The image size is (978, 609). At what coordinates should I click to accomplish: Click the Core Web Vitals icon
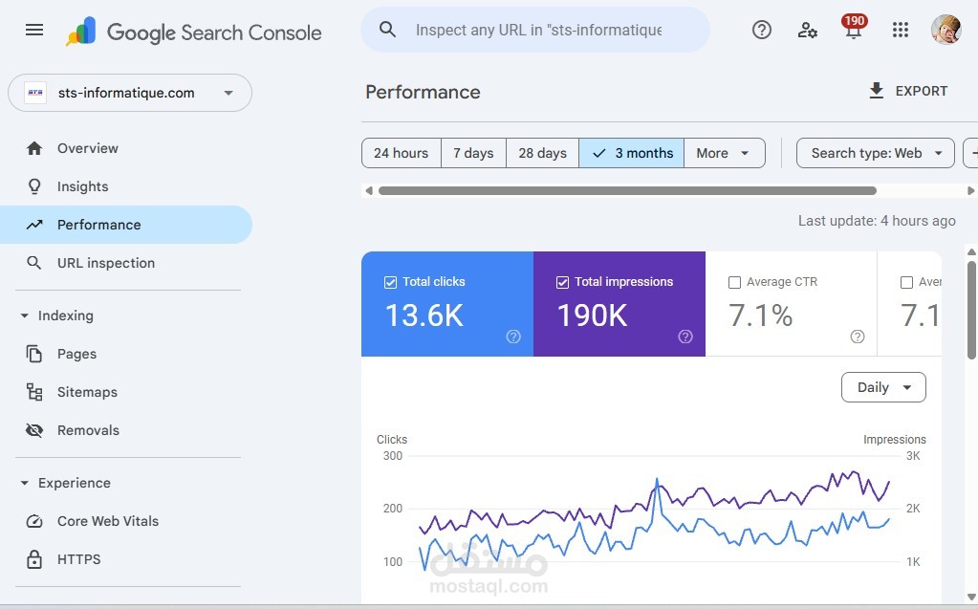coord(34,521)
